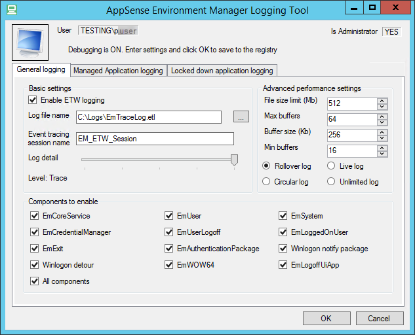Increase File size limit with up arrow
This screenshot has height=335, width=415.
pos(382,100)
